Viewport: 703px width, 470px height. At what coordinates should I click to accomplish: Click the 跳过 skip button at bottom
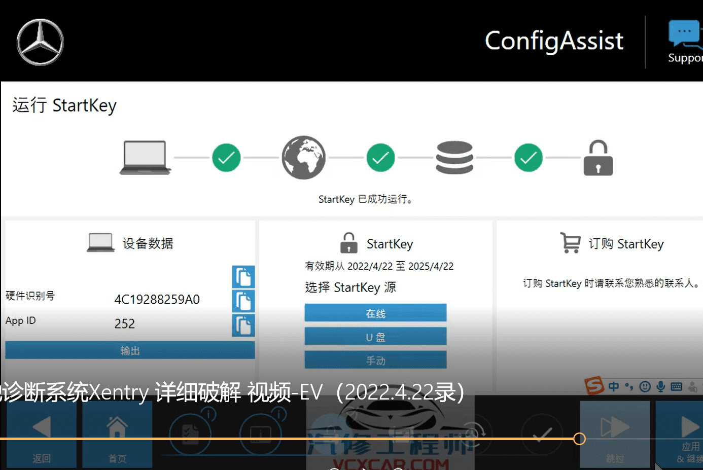(615, 436)
